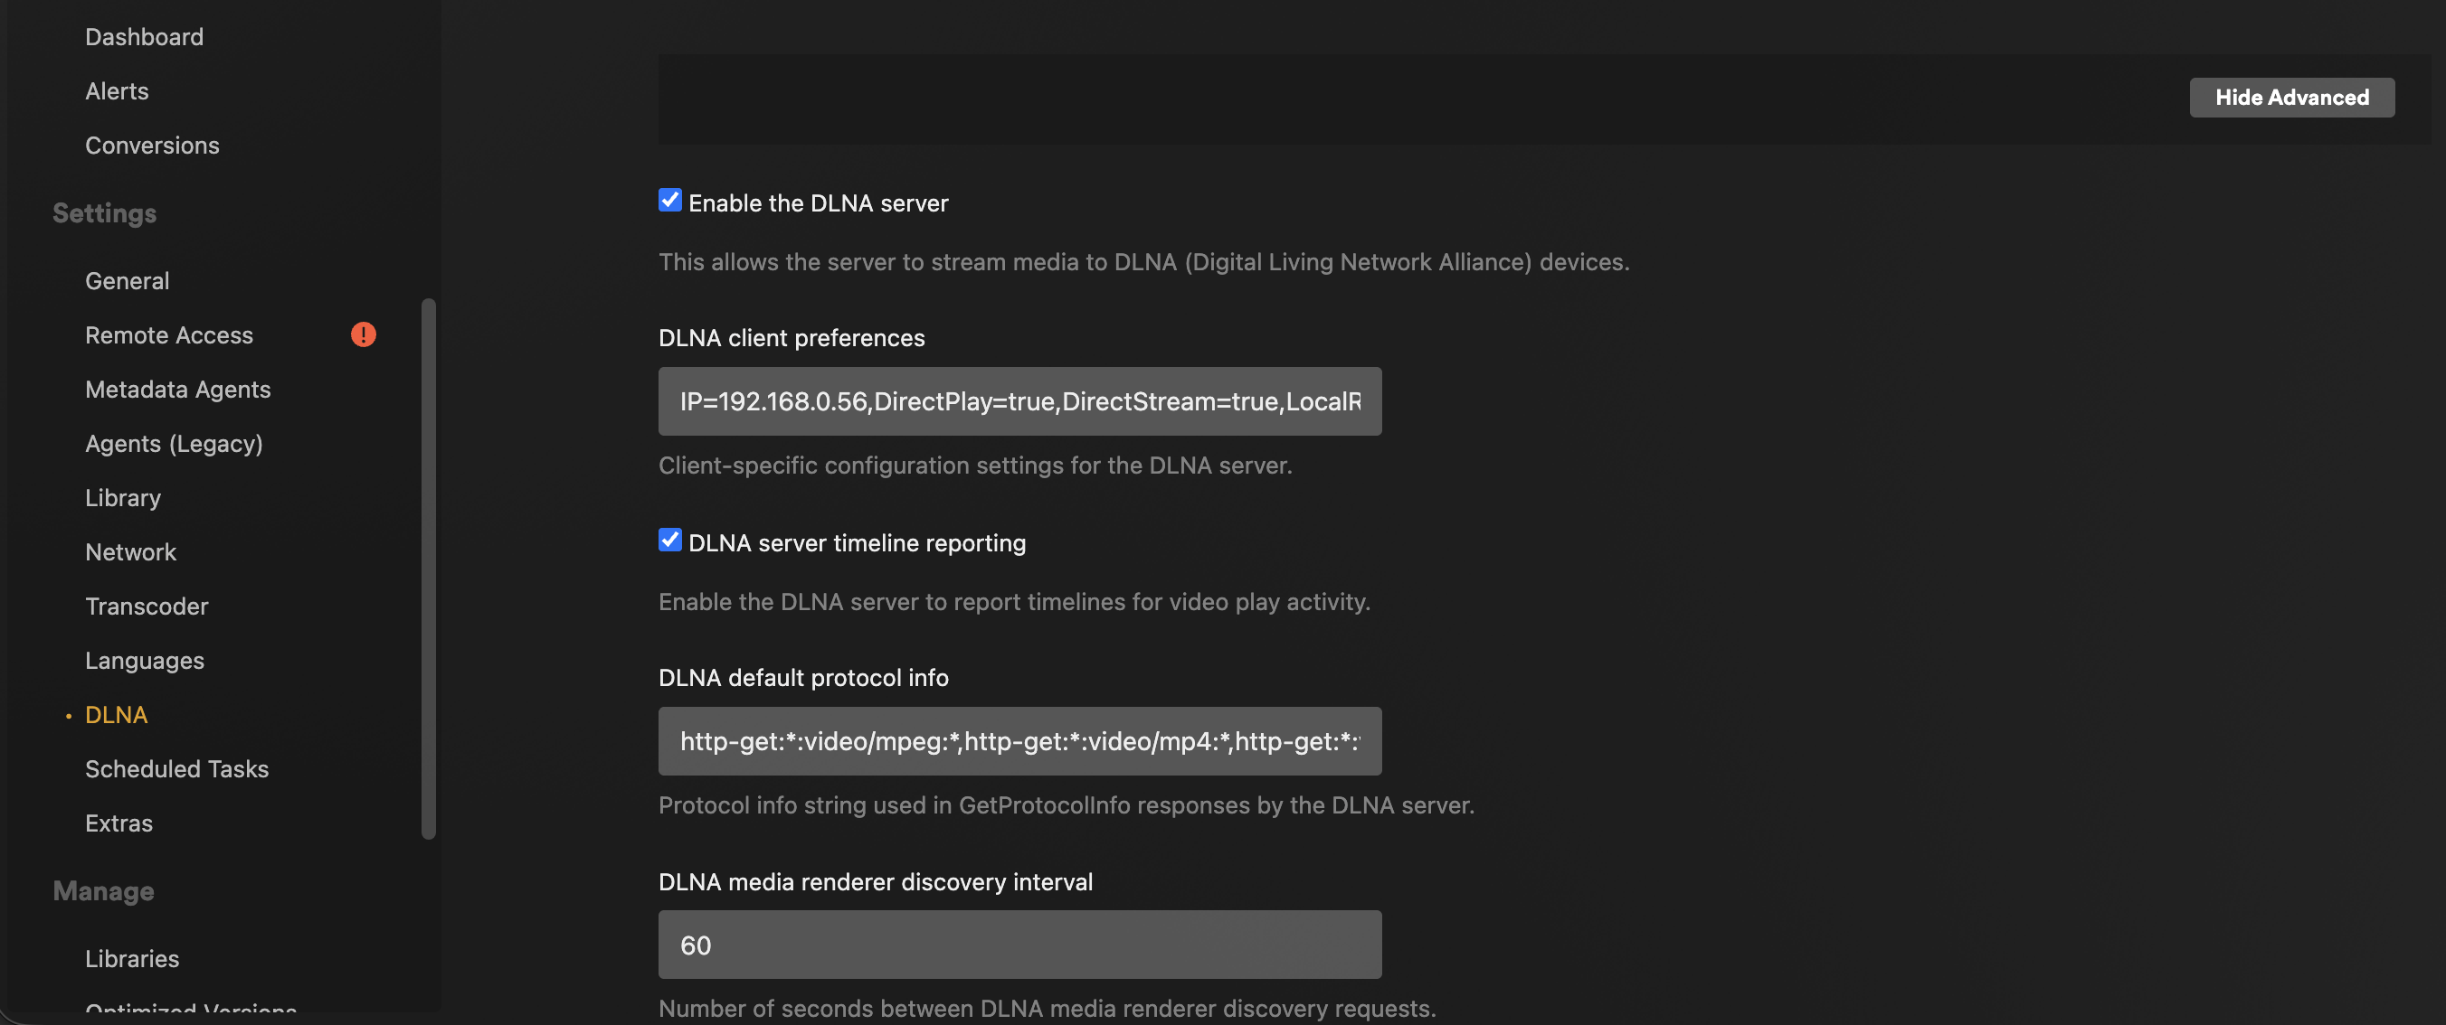Click 'Protocol info string used in GetProtocolInfo' text

pyautogui.click(x=1067, y=804)
